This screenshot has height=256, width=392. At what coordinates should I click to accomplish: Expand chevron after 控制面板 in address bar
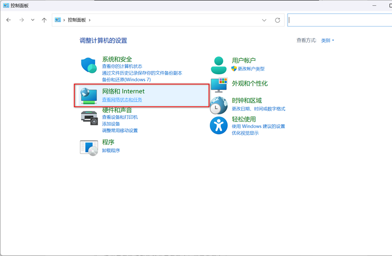pyautogui.click(x=90, y=20)
